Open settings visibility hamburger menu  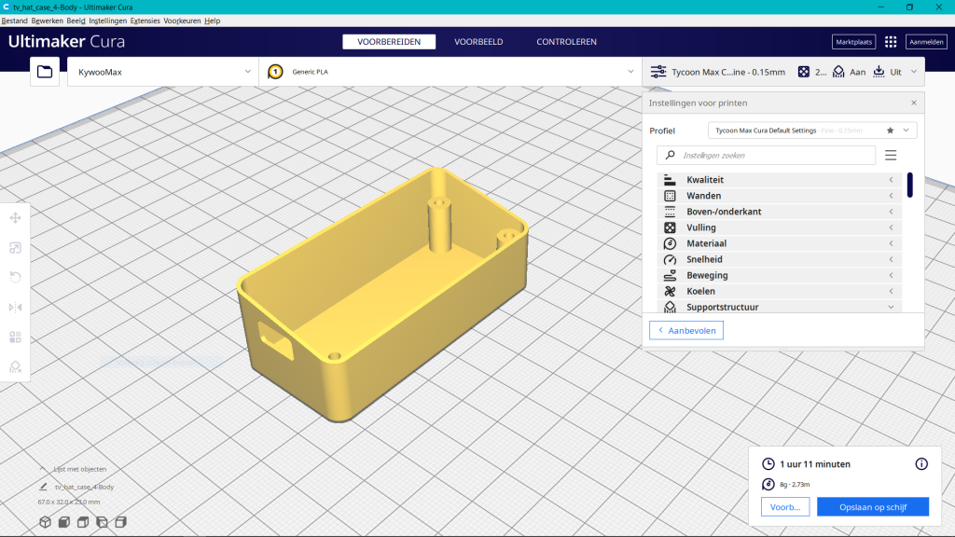(891, 155)
